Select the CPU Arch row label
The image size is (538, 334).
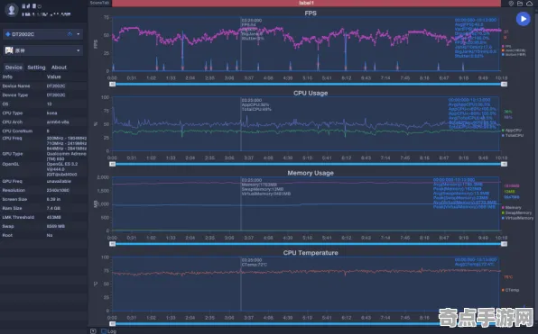click(13, 122)
